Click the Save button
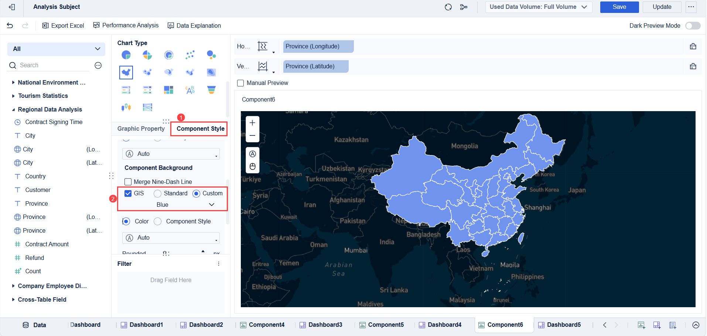The height and width of the screenshot is (336, 707). point(619,7)
